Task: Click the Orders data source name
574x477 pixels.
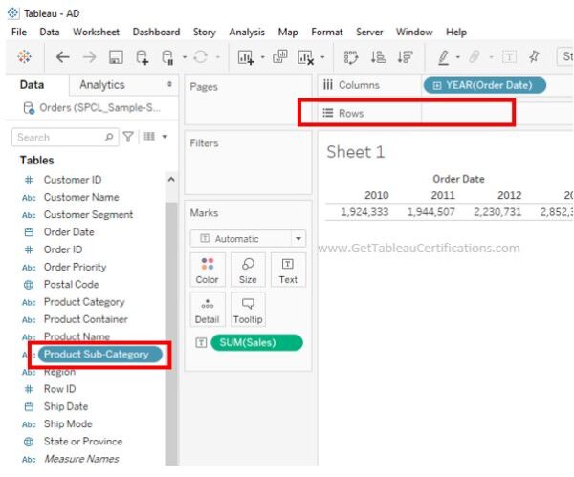Action: pyautogui.click(x=99, y=108)
